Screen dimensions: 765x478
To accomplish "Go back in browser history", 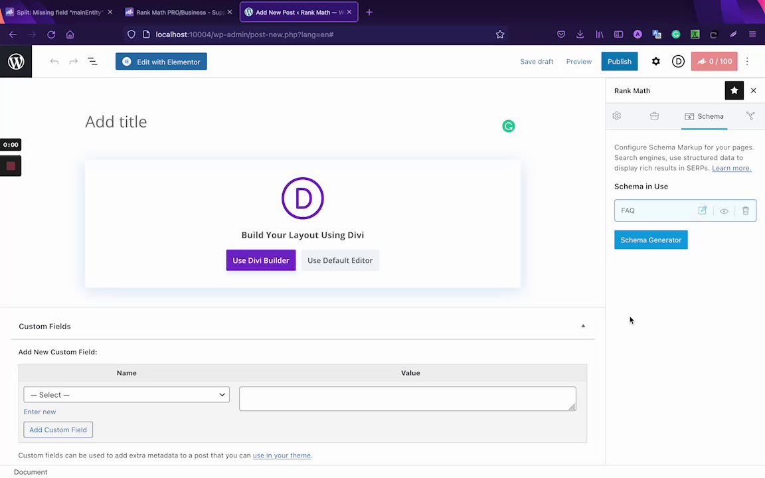I will point(13,34).
